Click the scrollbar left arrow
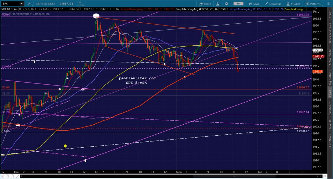The height and width of the screenshot is (179, 333). coord(21,176)
